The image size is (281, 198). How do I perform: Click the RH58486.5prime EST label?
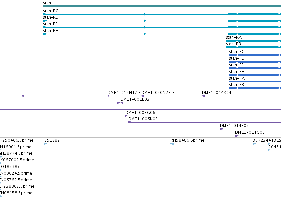click(187, 140)
